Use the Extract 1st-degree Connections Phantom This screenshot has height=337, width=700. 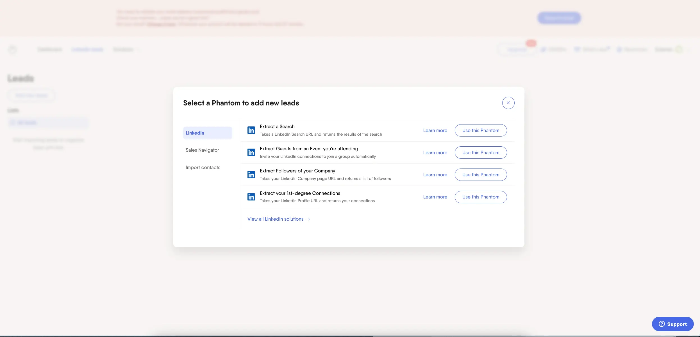481,197
